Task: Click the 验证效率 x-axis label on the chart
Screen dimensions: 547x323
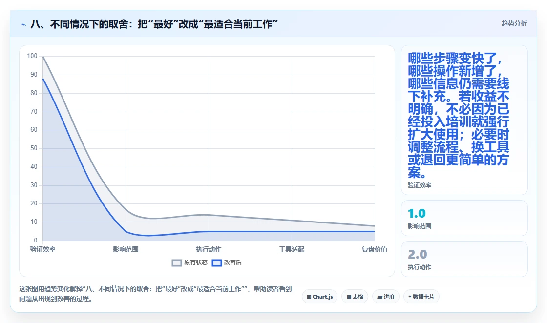Action: (43, 249)
